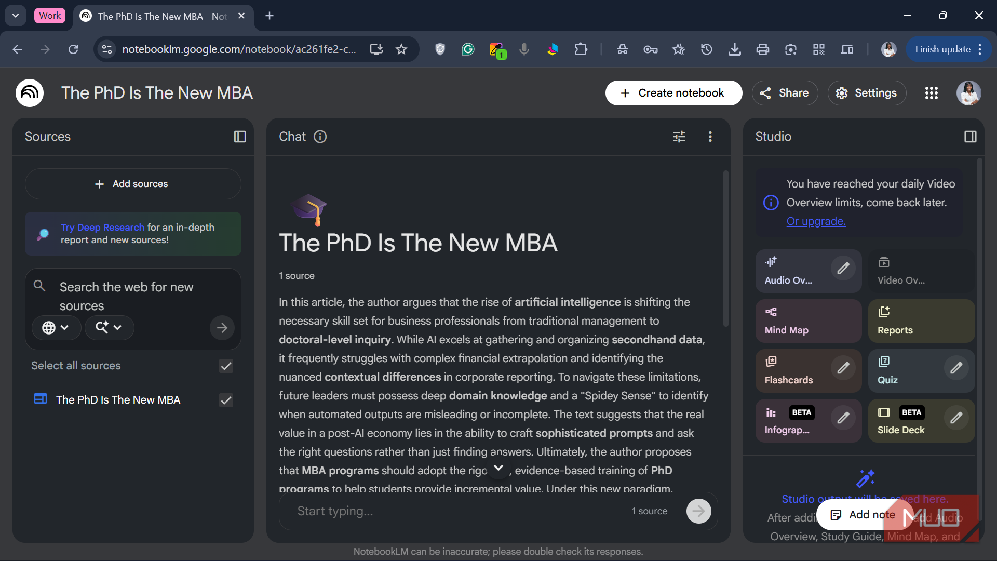This screenshot has height=561, width=997.
Task: Uncheck The PhD Is The New MBA source
Action: [x=226, y=400]
